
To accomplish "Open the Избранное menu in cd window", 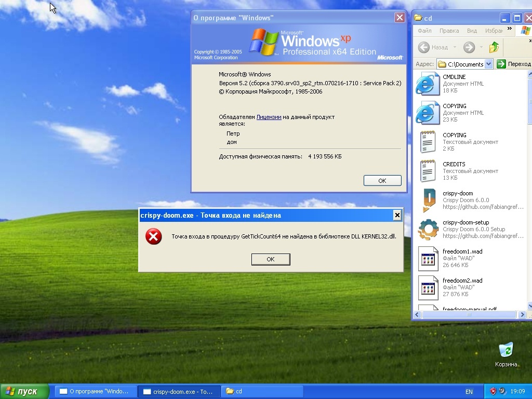I will point(494,31).
